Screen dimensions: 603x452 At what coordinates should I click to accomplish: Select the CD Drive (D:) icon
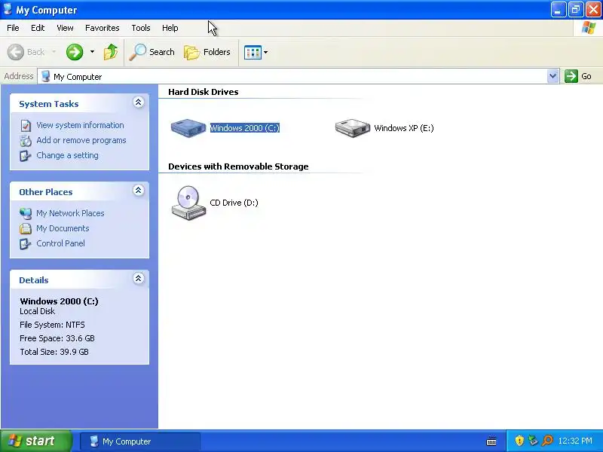(x=188, y=203)
